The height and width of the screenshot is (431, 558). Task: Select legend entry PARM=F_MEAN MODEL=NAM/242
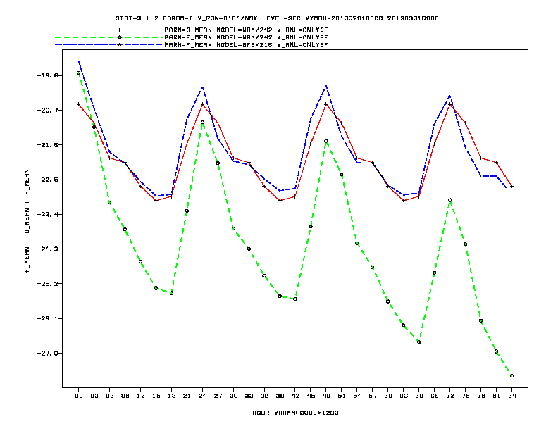[247, 37]
